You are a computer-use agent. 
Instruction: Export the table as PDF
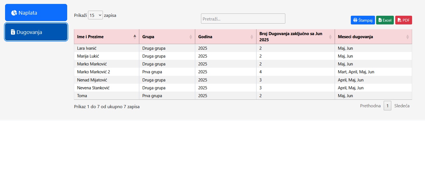click(x=403, y=20)
